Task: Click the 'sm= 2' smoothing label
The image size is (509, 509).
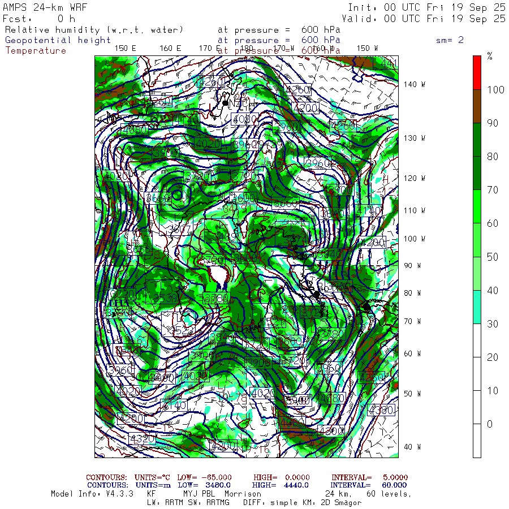Action: [450, 40]
